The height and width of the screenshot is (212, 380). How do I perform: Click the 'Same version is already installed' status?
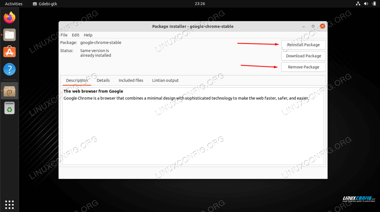96,53
